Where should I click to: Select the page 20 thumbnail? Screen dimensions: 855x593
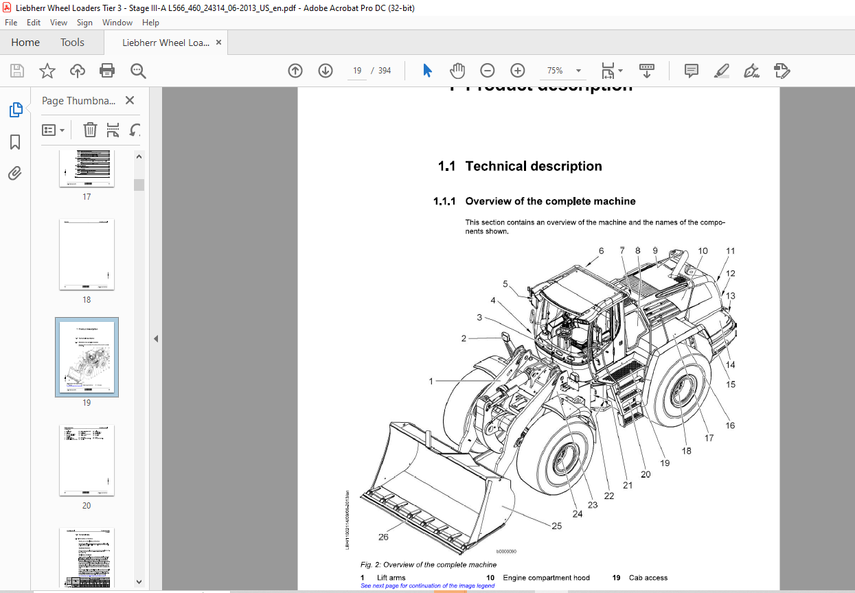87,461
